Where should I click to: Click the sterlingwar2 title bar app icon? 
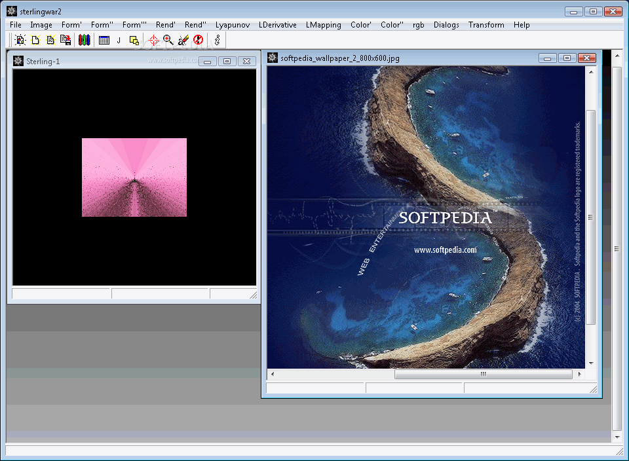[x=12, y=11]
